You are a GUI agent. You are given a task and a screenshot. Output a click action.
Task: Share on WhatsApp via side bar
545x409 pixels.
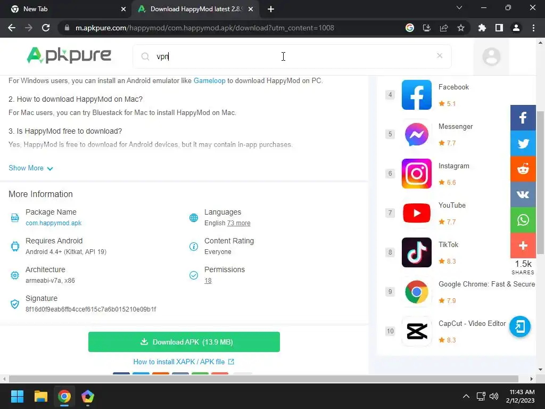pos(523,220)
